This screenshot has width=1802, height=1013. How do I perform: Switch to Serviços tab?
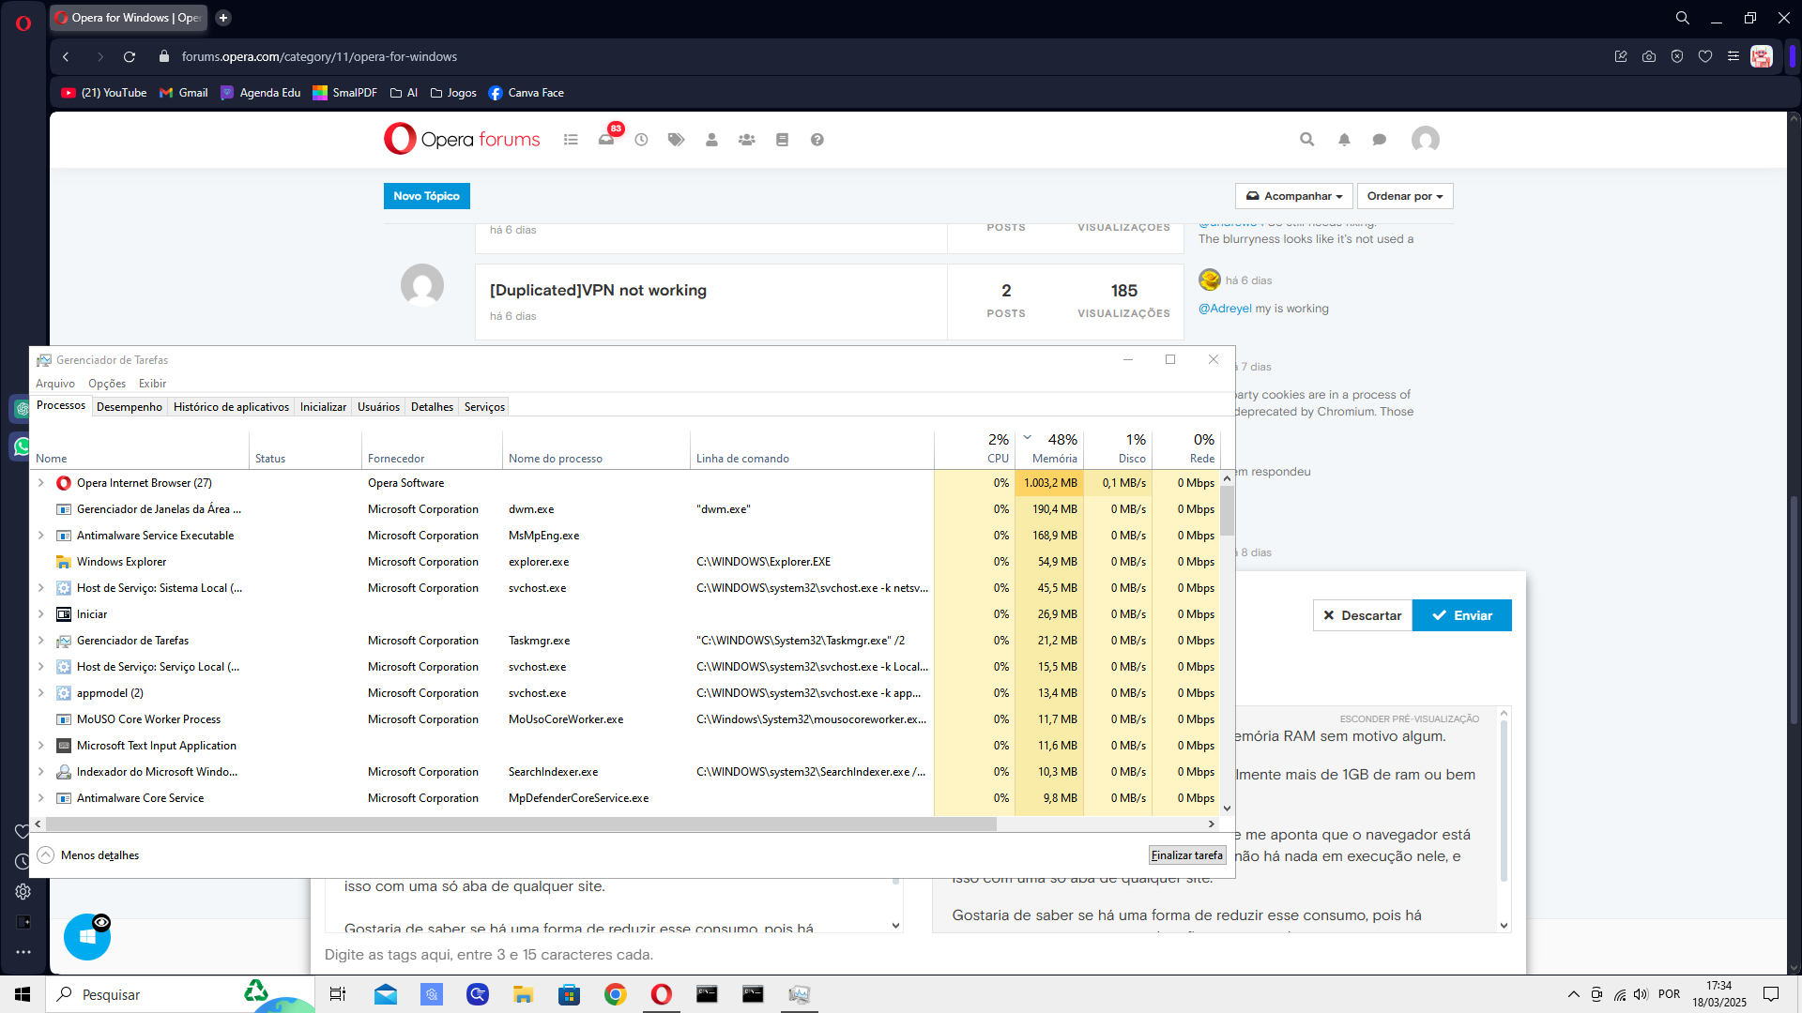click(x=484, y=407)
